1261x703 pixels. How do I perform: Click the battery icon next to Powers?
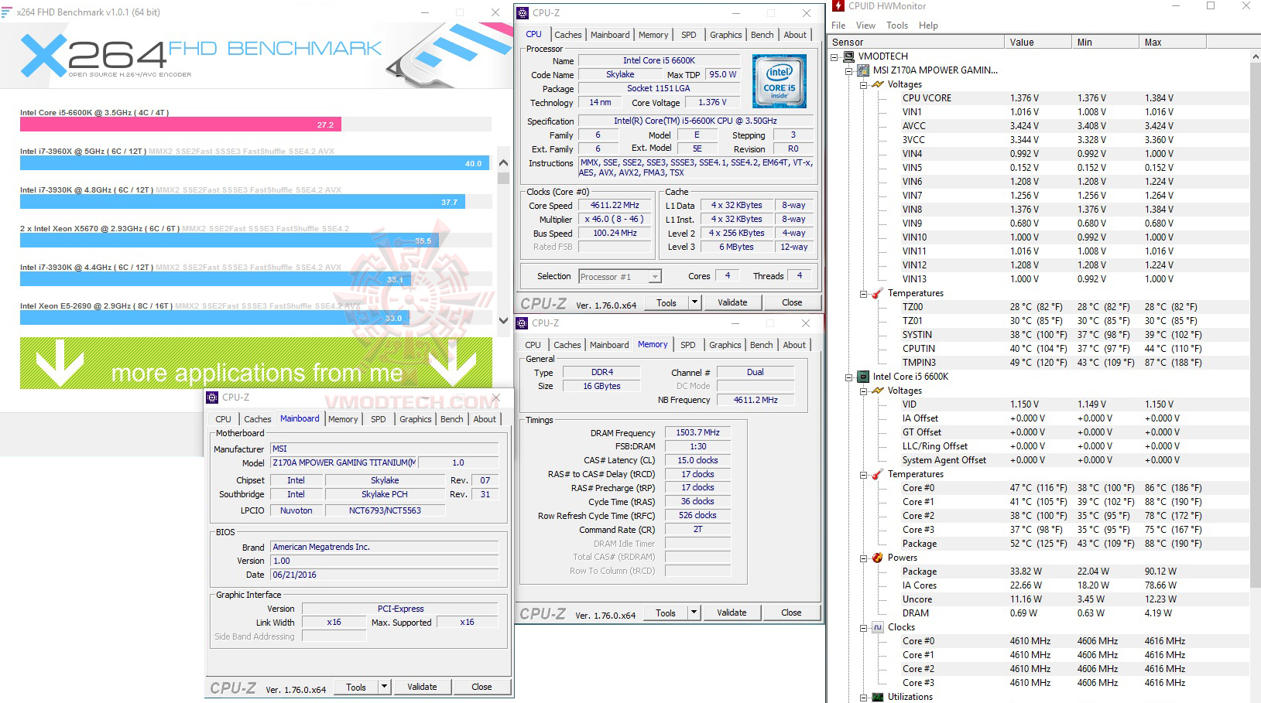(x=876, y=558)
